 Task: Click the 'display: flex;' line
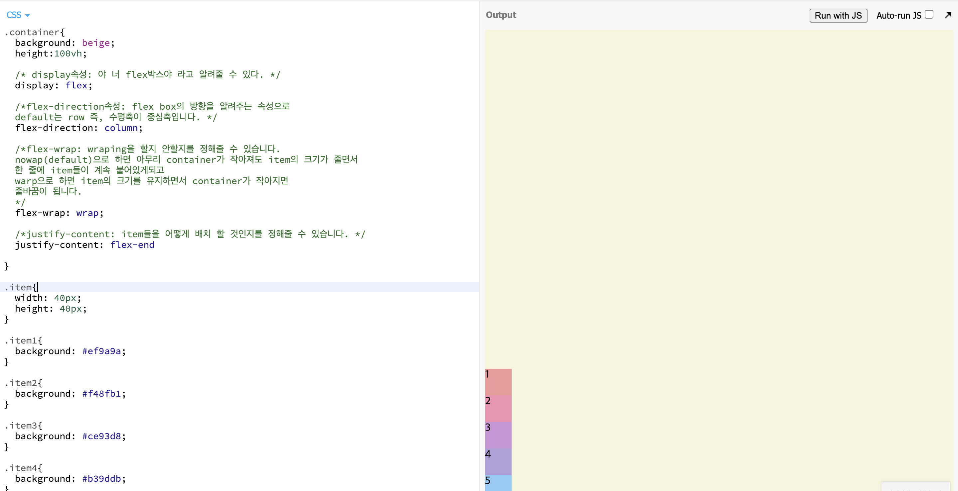(x=54, y=85)
